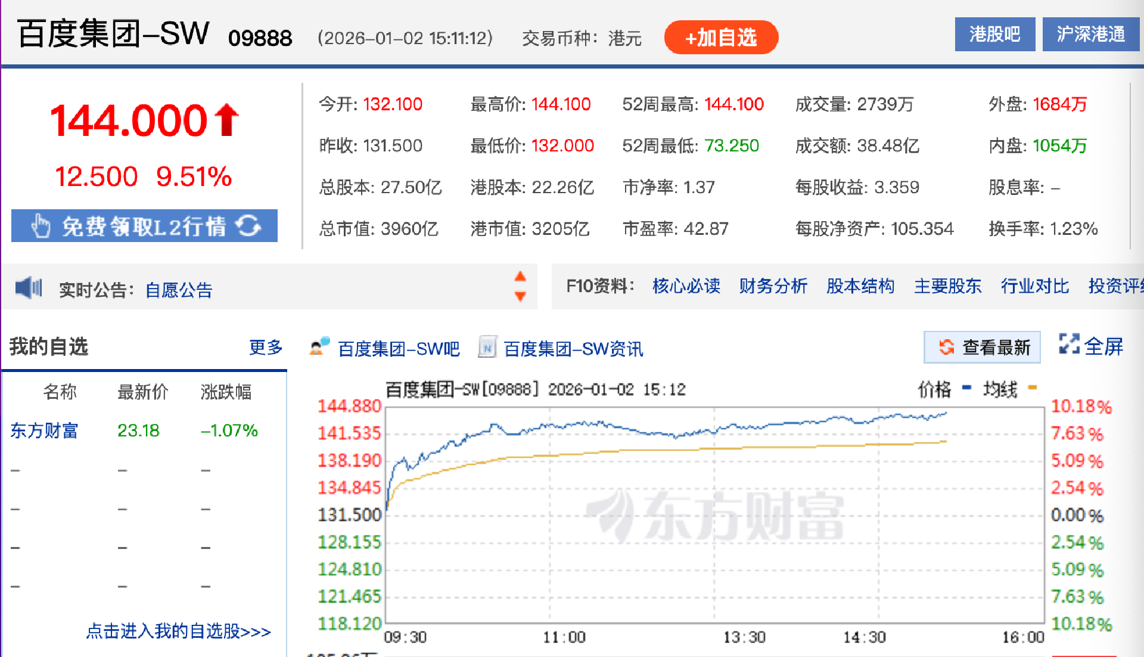This screenshot has width=1144, height=657.
Task: Click the speaker icon next to 实时公告
Action: (29, 287)
